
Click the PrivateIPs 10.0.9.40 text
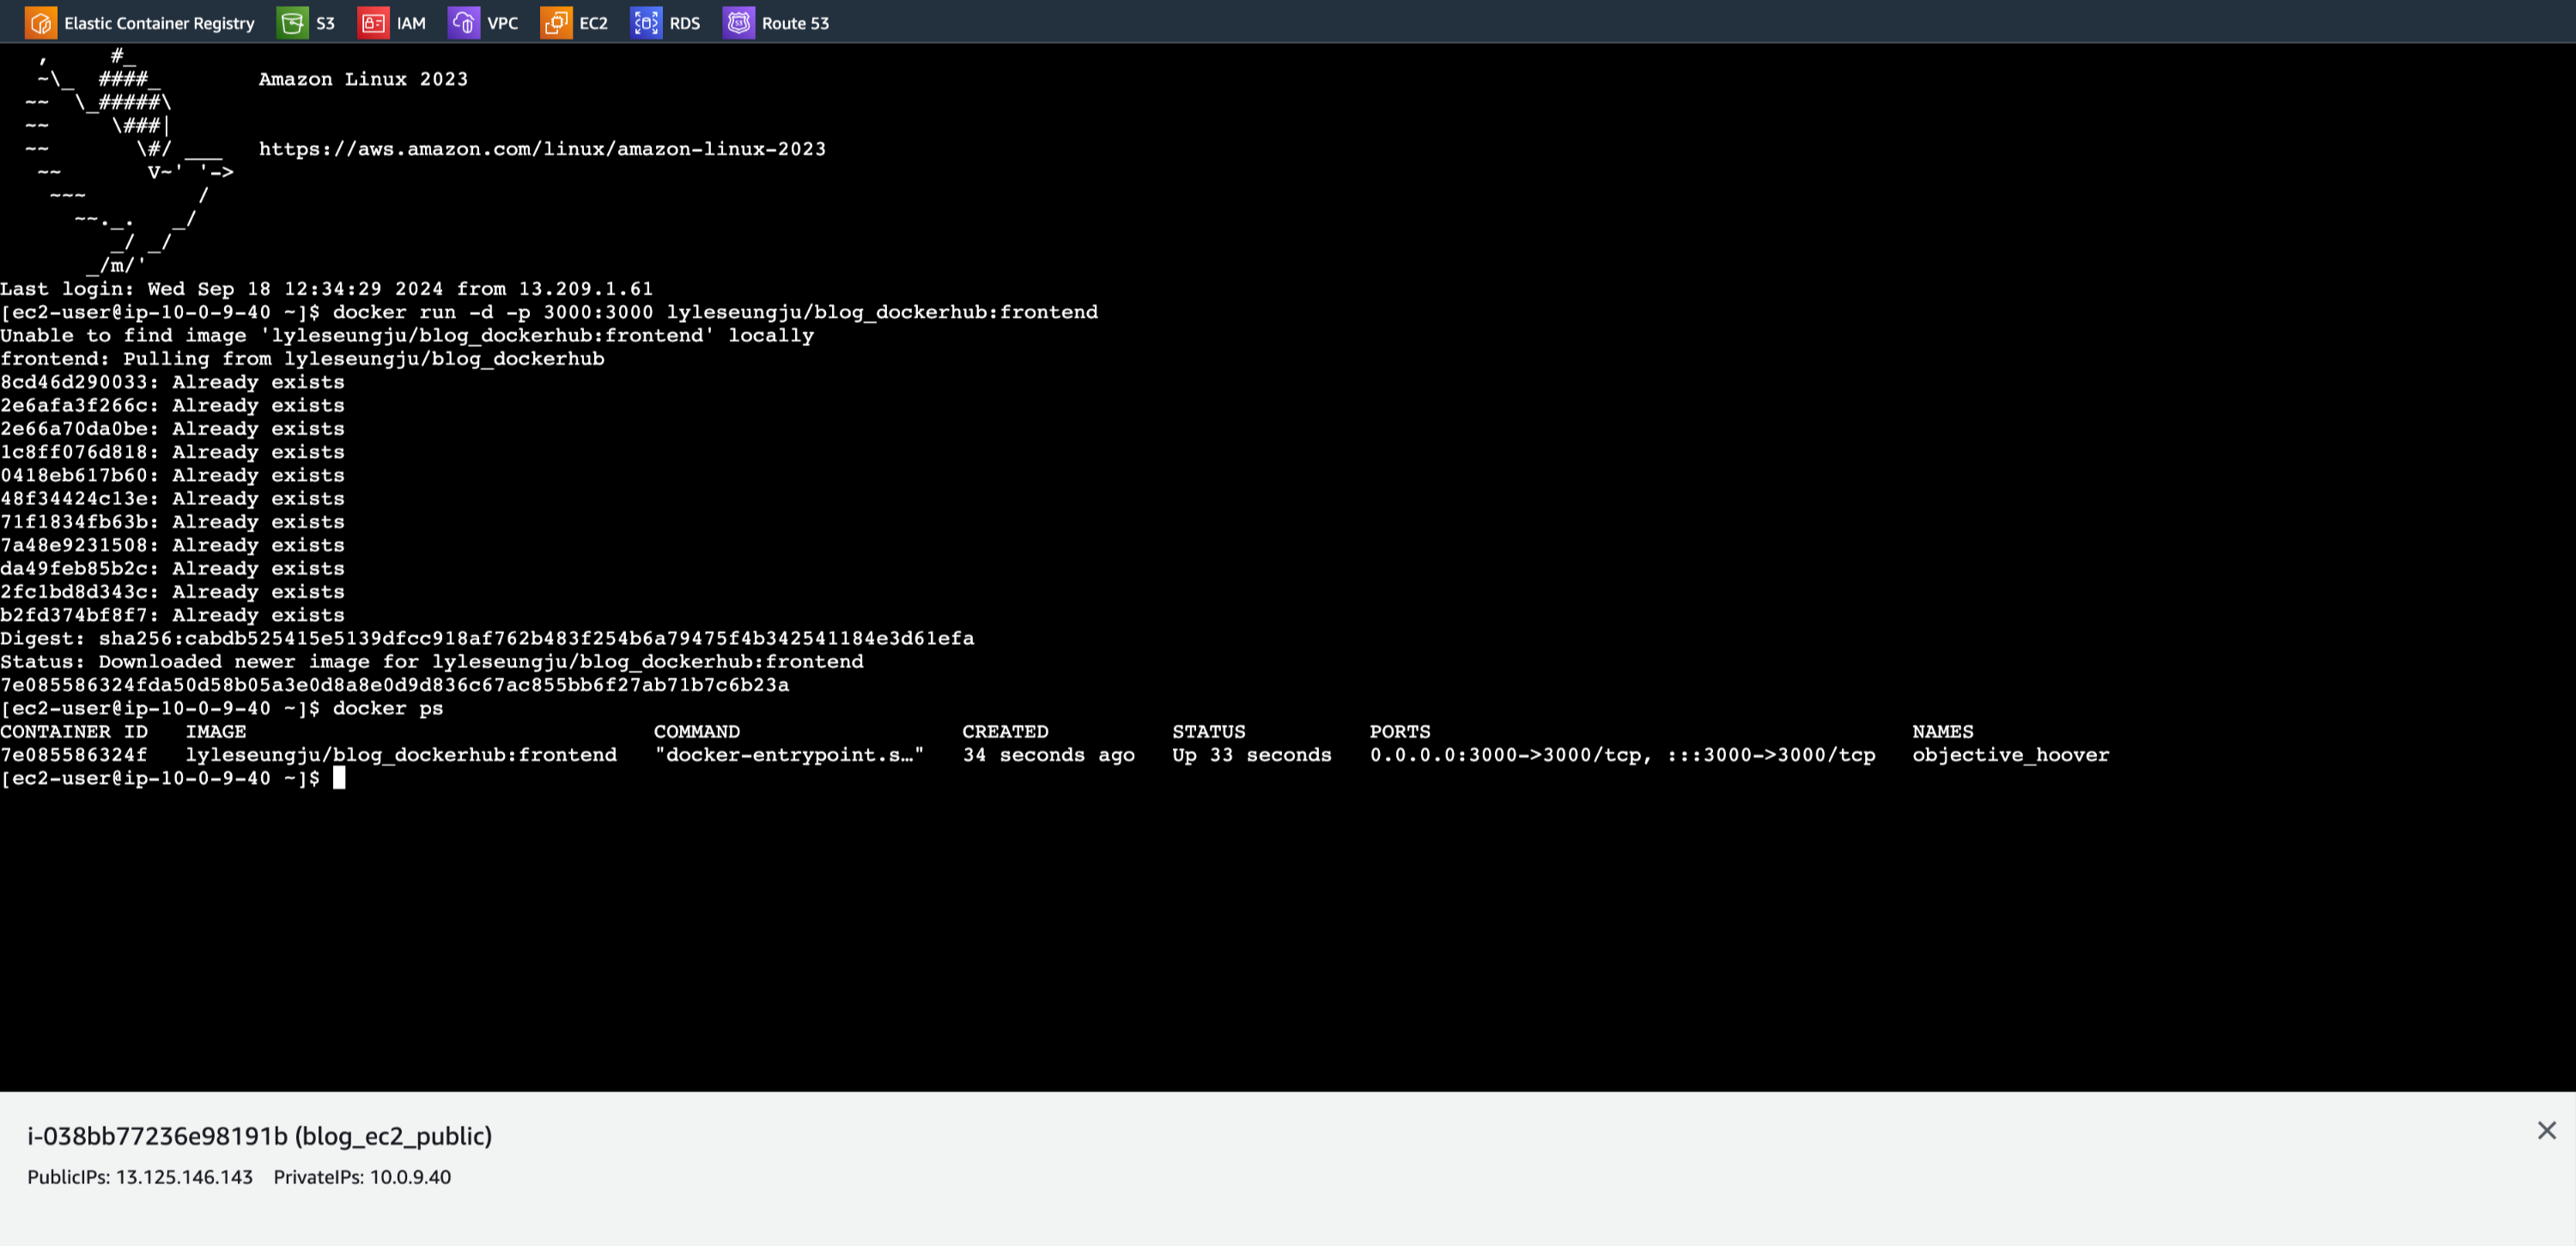click(362, 1177)
